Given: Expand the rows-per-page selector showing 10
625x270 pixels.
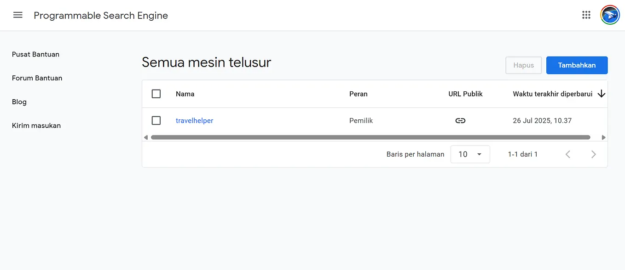Looking at the screenshot, I should pyautogui.click(x=470, y=154).
